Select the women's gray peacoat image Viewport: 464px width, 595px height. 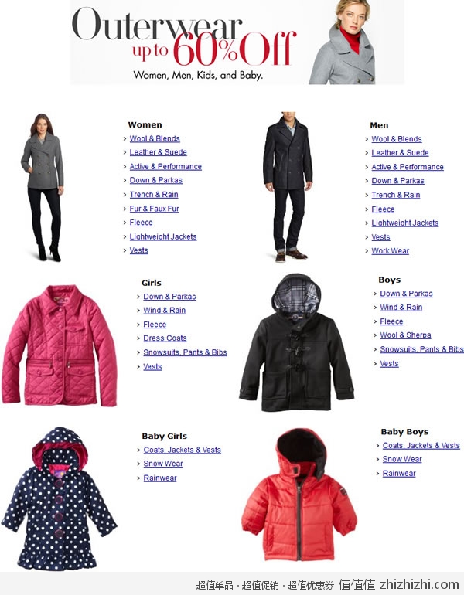click(x=43, y=188)
